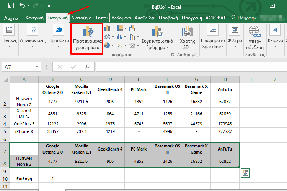The image size is (287, 191).
Task: Select cell B10 containing value 1
Action: 53,178
